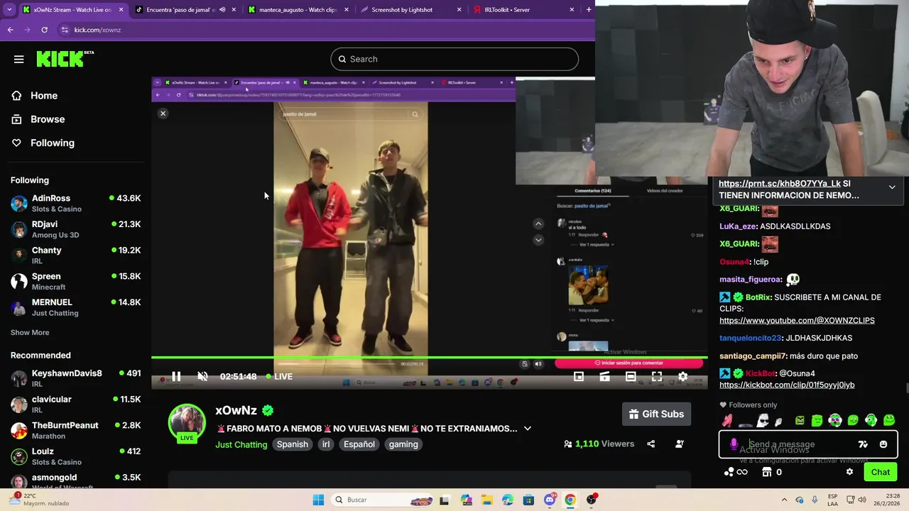Image resolution: width=909 pixels, height=511 pixels.
Task: Open the 7TV emote menu
Action: tap(863, 444)
